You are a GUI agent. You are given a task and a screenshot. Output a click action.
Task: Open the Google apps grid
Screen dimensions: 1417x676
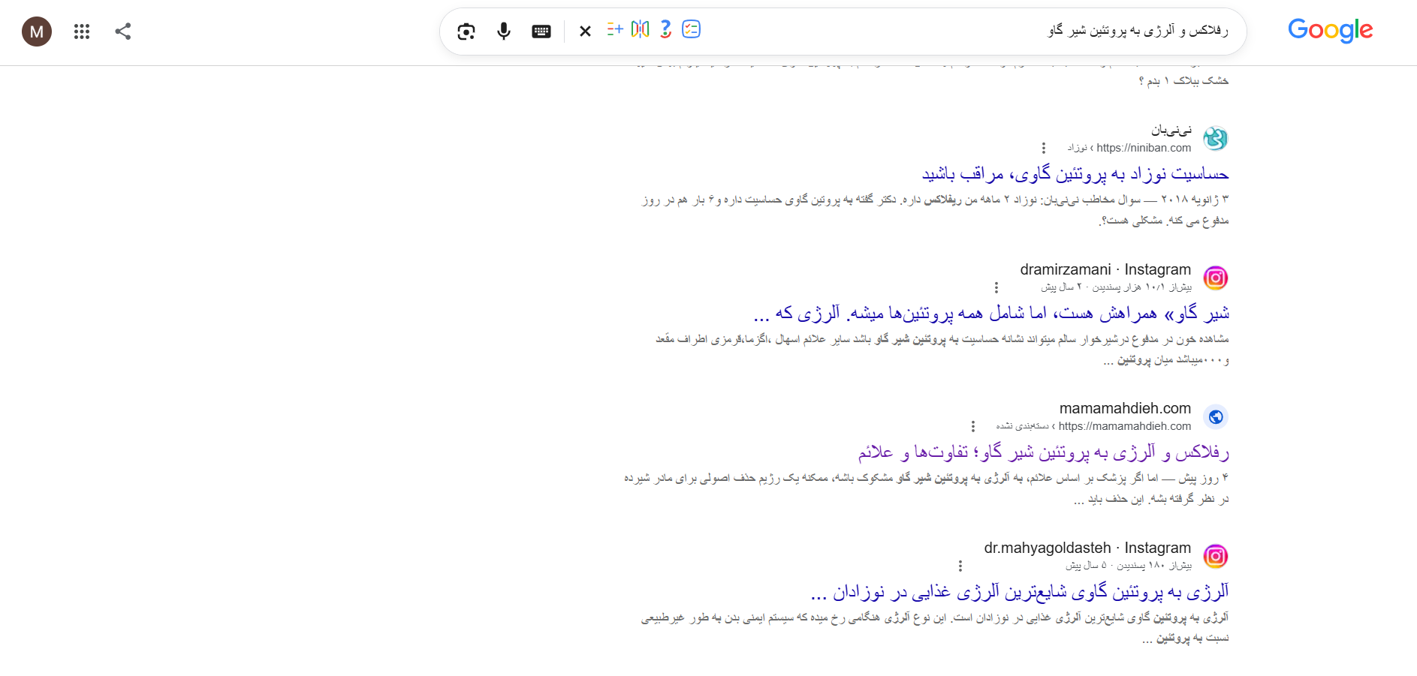82,32
